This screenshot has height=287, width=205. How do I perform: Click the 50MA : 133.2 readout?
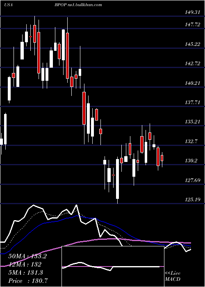pyautogui.click(x=27, y=256)
